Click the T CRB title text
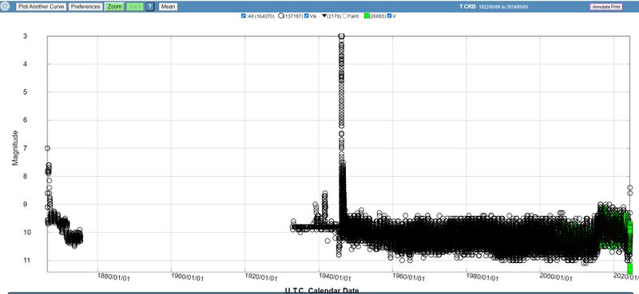Image resolution: width=639 pixels, height=294 pixels. tap(467, 6)
